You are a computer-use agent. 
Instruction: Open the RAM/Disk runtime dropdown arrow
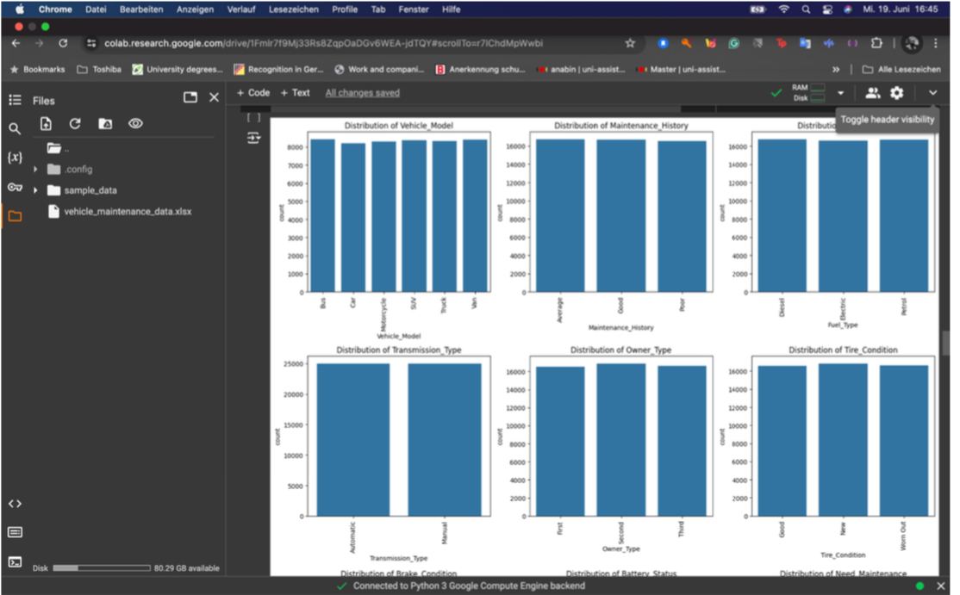[x=840, y=93]
